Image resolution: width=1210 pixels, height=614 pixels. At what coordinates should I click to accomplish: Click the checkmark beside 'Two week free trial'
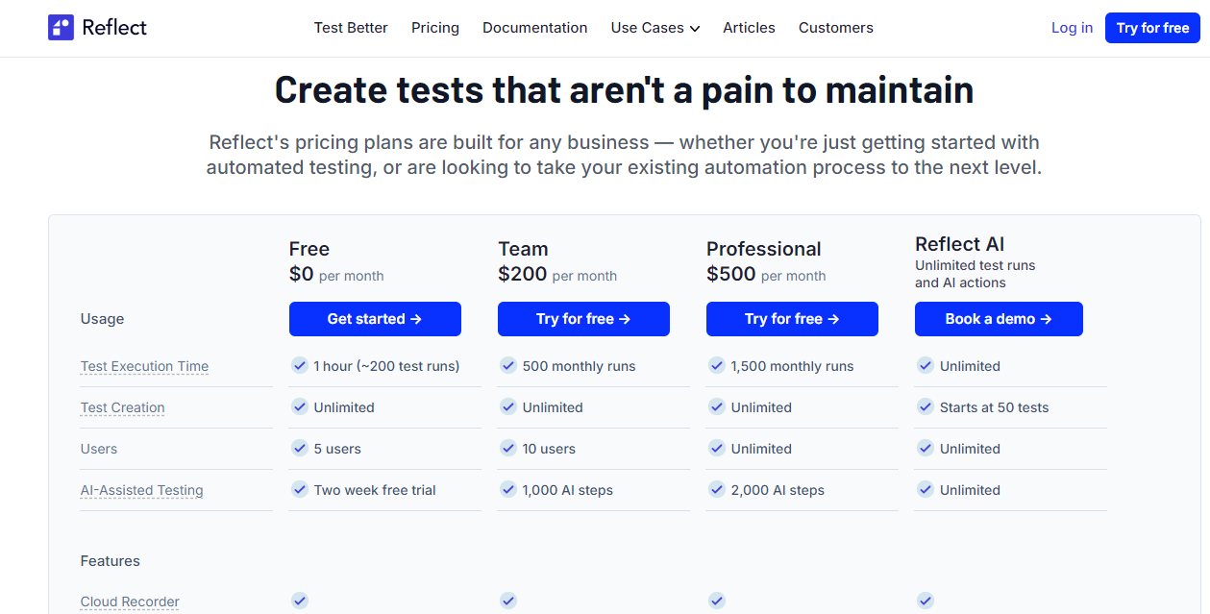[x=300, y=490]
